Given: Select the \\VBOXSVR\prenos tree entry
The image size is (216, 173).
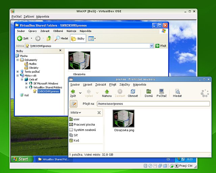Looking at the screenshot, I should pyautogui.click(x=49, y=91).
